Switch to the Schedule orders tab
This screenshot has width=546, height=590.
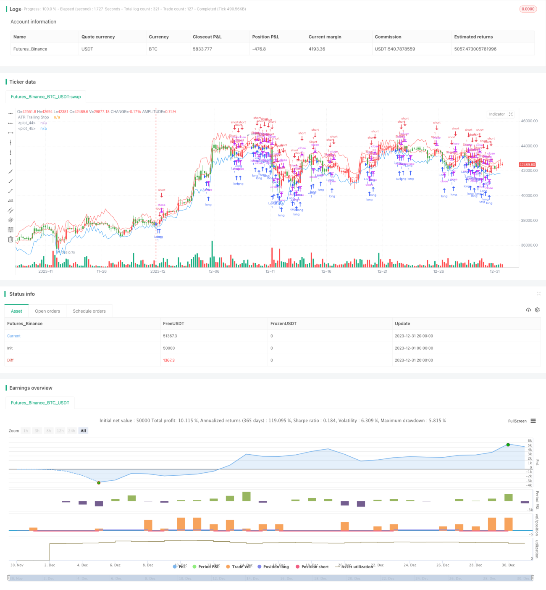pyautogui.click(x=89, y=311)
